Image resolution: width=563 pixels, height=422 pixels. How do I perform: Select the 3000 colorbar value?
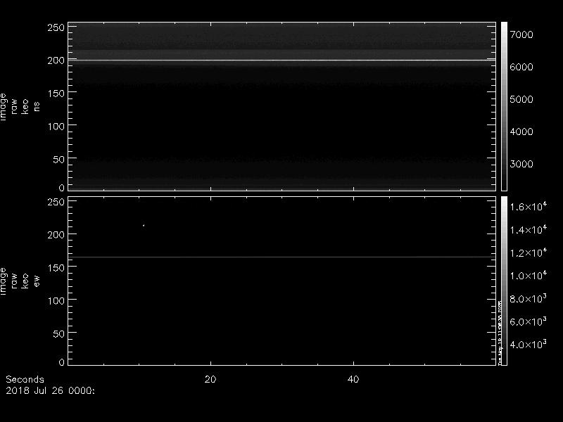point(521,164)
